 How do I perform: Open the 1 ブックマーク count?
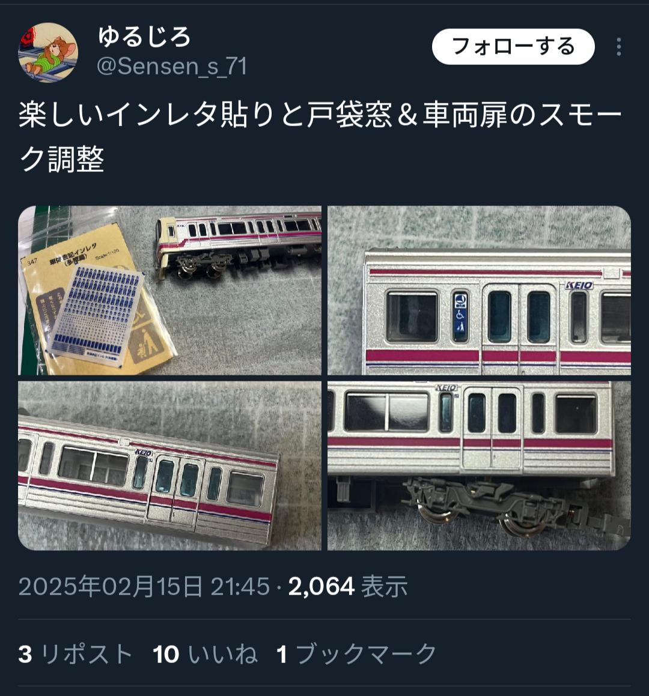coord(356,655)
